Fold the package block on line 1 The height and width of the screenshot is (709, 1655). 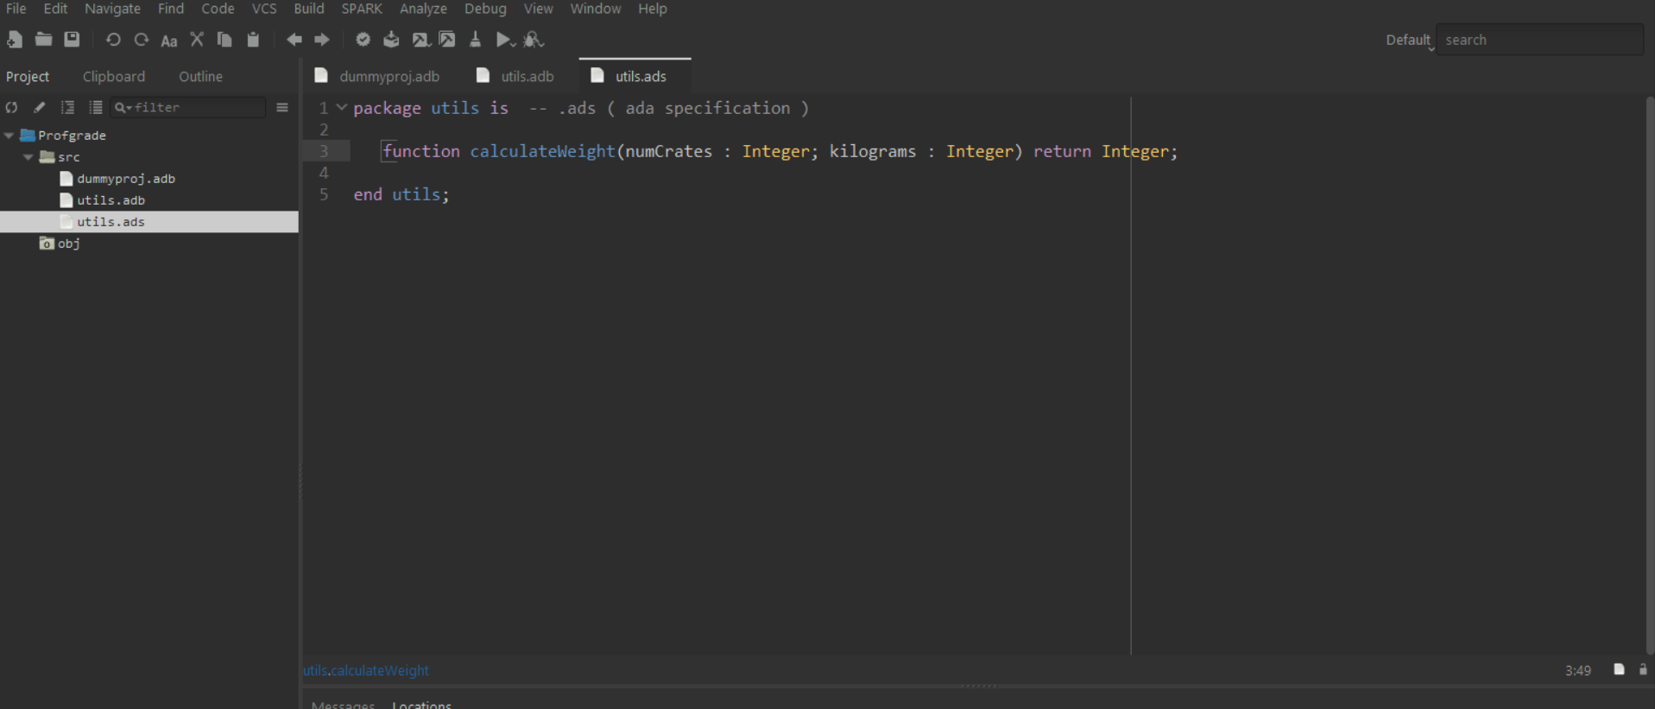[342, 108]
